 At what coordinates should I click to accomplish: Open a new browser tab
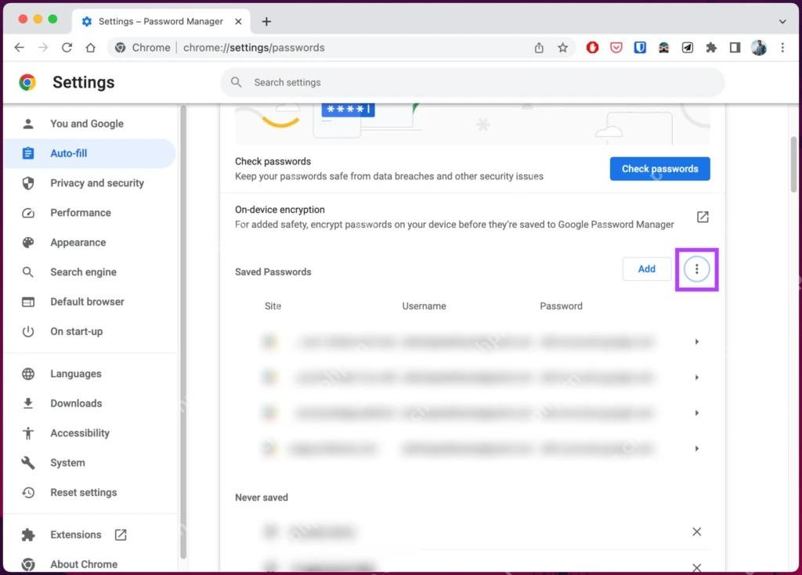tap(266, 21)
